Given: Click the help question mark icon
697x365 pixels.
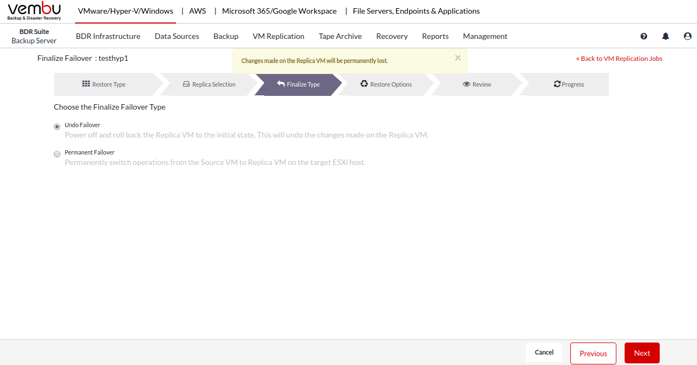Looking at the screenshot, I should pyautogui.click(x=644, y=36).
